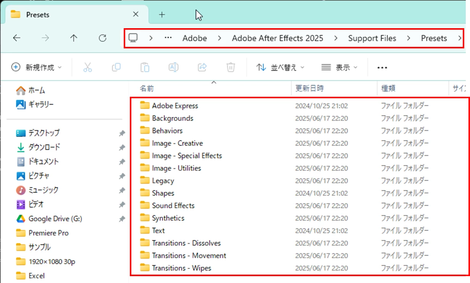The image size is (470, 283).
Task: Go back with the left arrow button
Action: [x=16, y=38]
